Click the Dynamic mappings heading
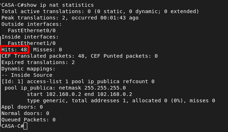This screenshot has height=132, width=228. click(x=28, y=69)
